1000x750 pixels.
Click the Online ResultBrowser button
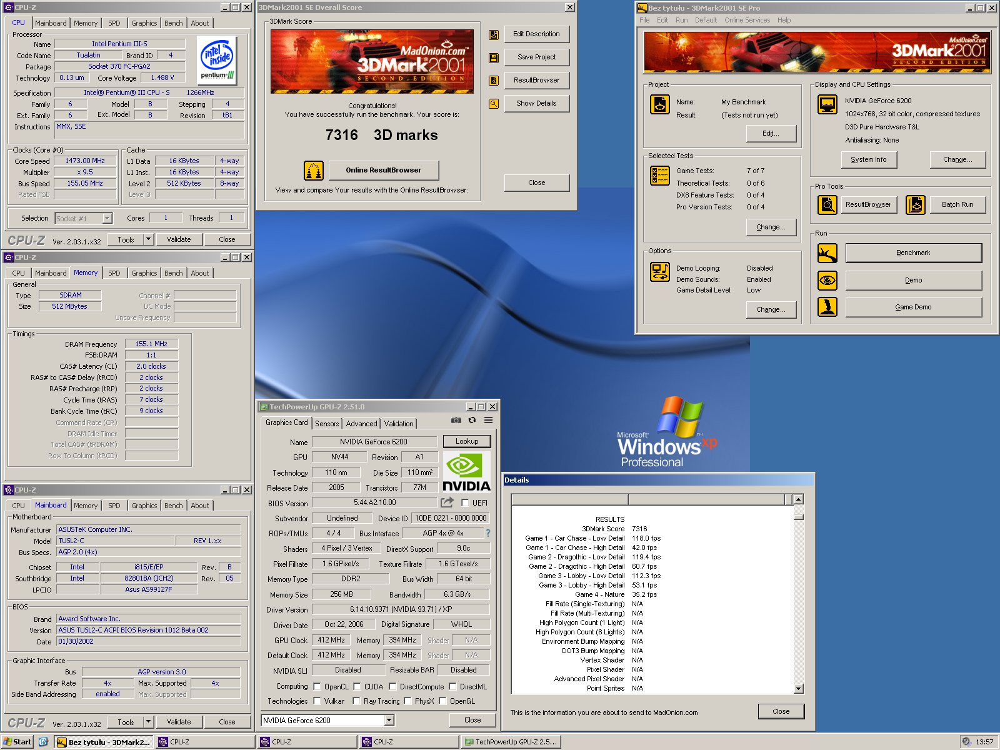click(x=383, y=170)
